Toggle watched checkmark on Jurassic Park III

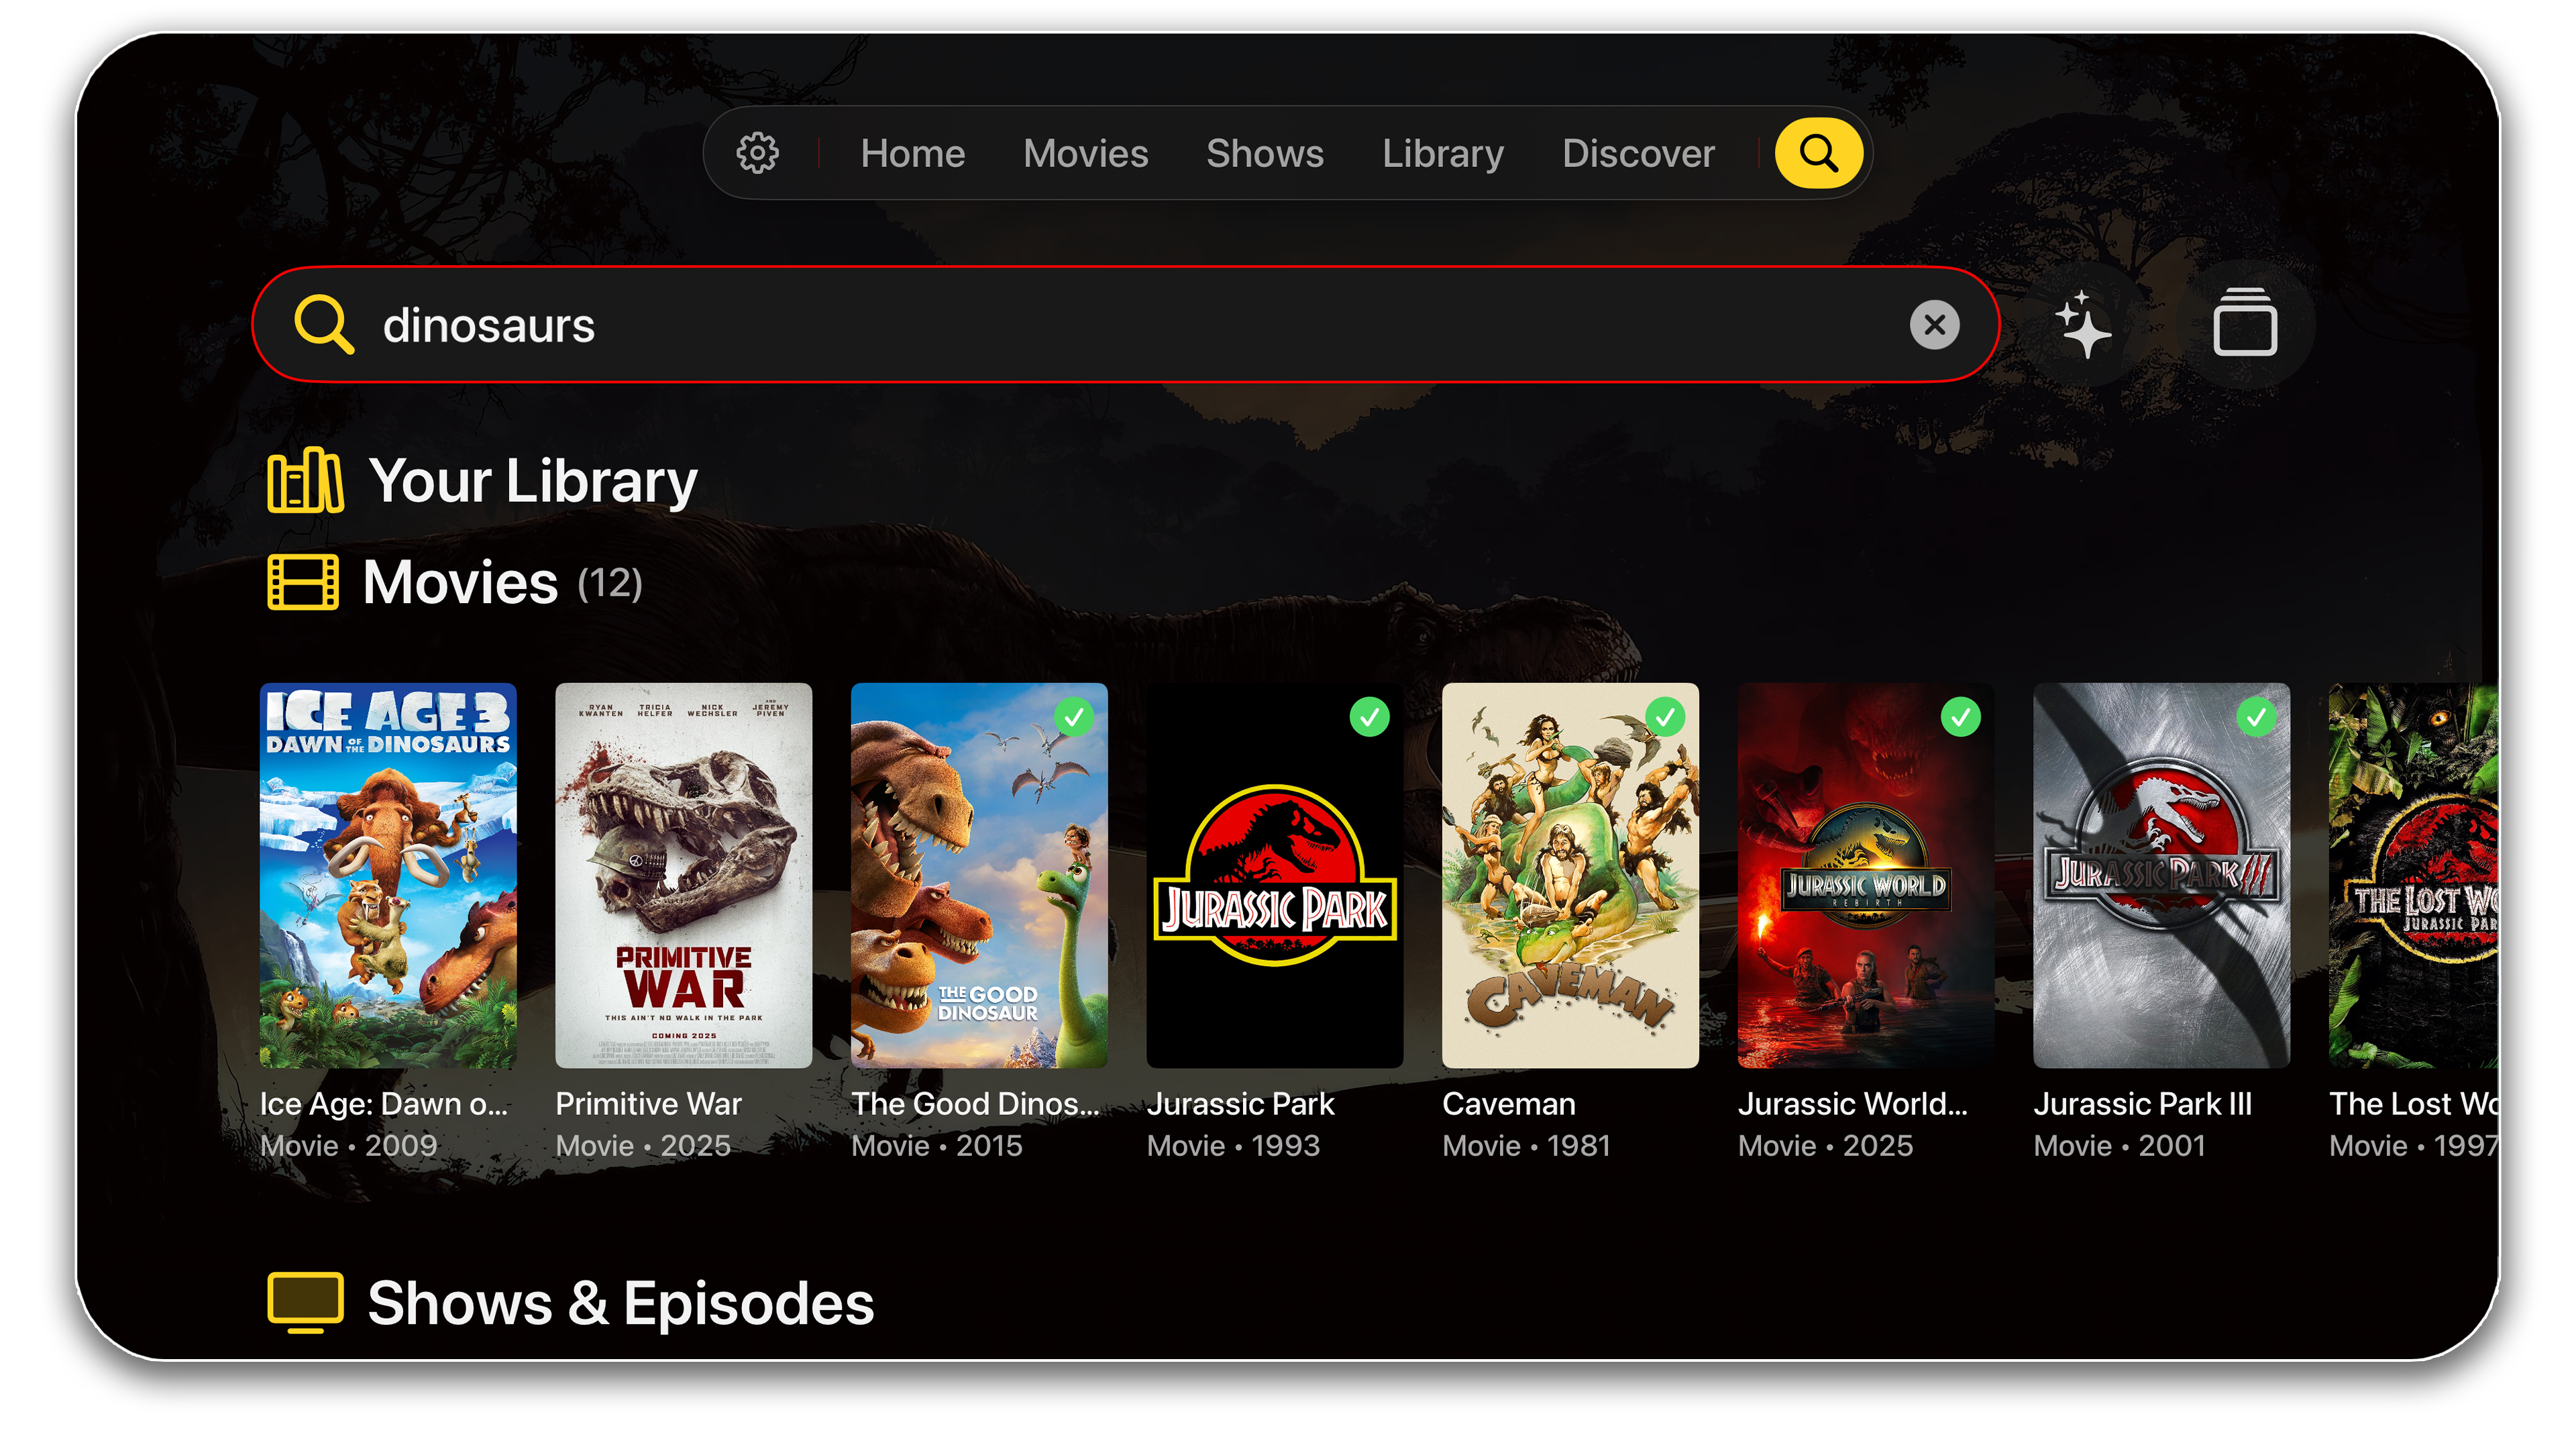tap(2256, 717)
